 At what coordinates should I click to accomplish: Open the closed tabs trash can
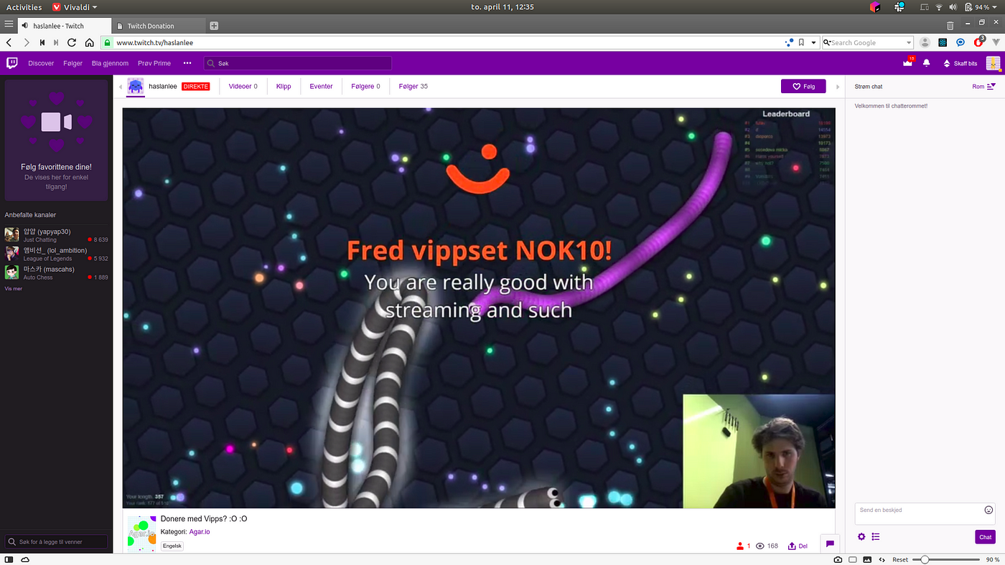tap(950, 25)
